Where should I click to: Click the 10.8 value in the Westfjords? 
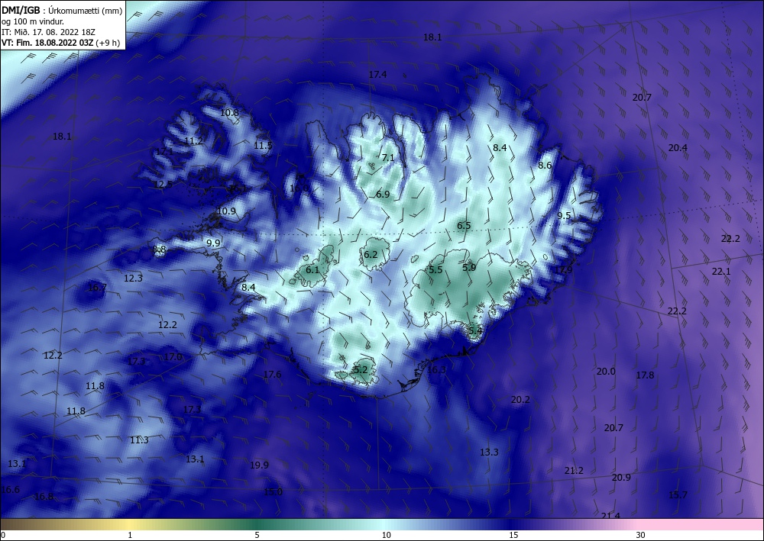(x=229, y=112)
